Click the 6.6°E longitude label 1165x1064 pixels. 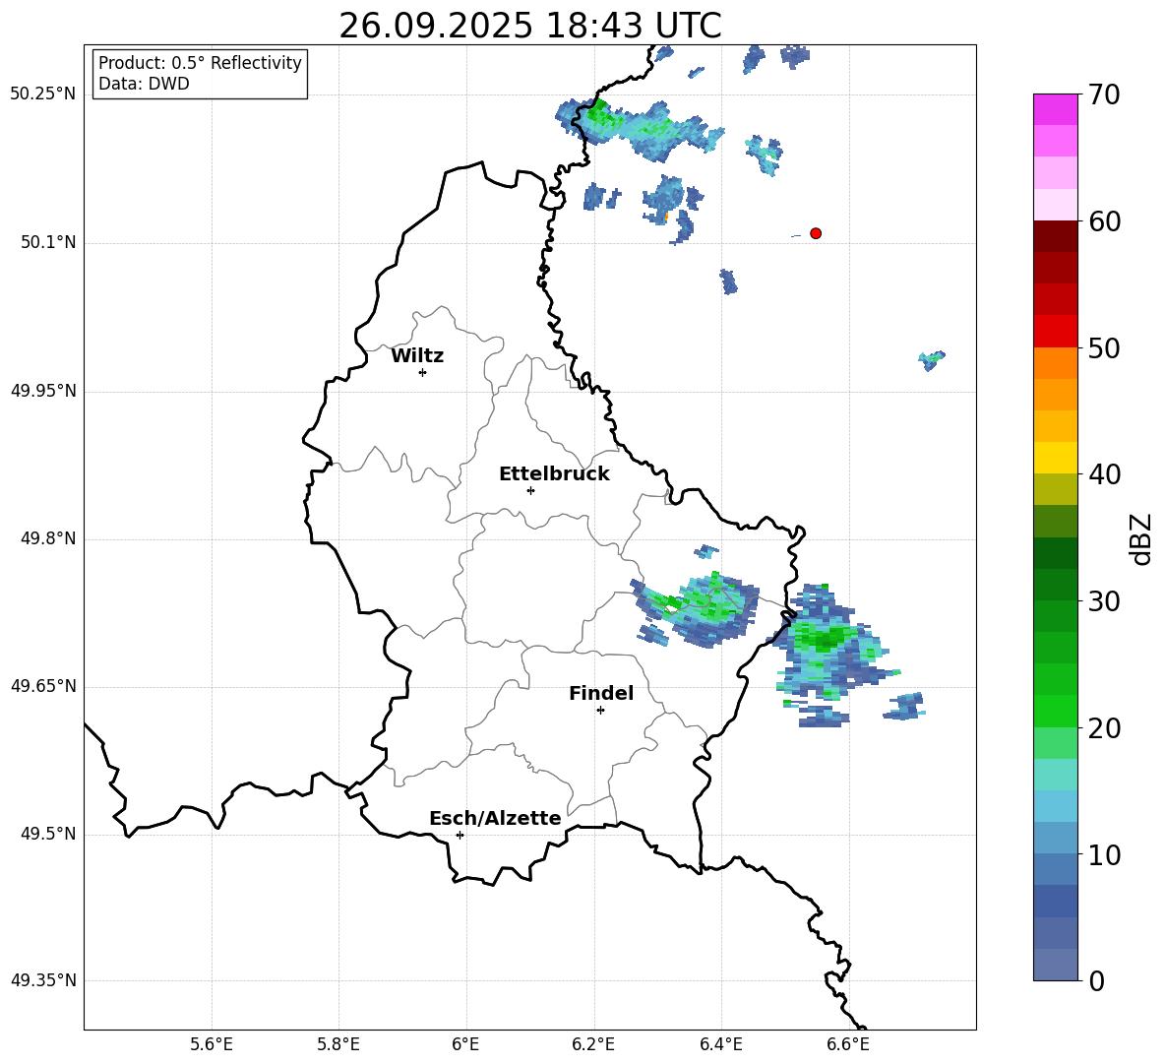point(848,1044)
